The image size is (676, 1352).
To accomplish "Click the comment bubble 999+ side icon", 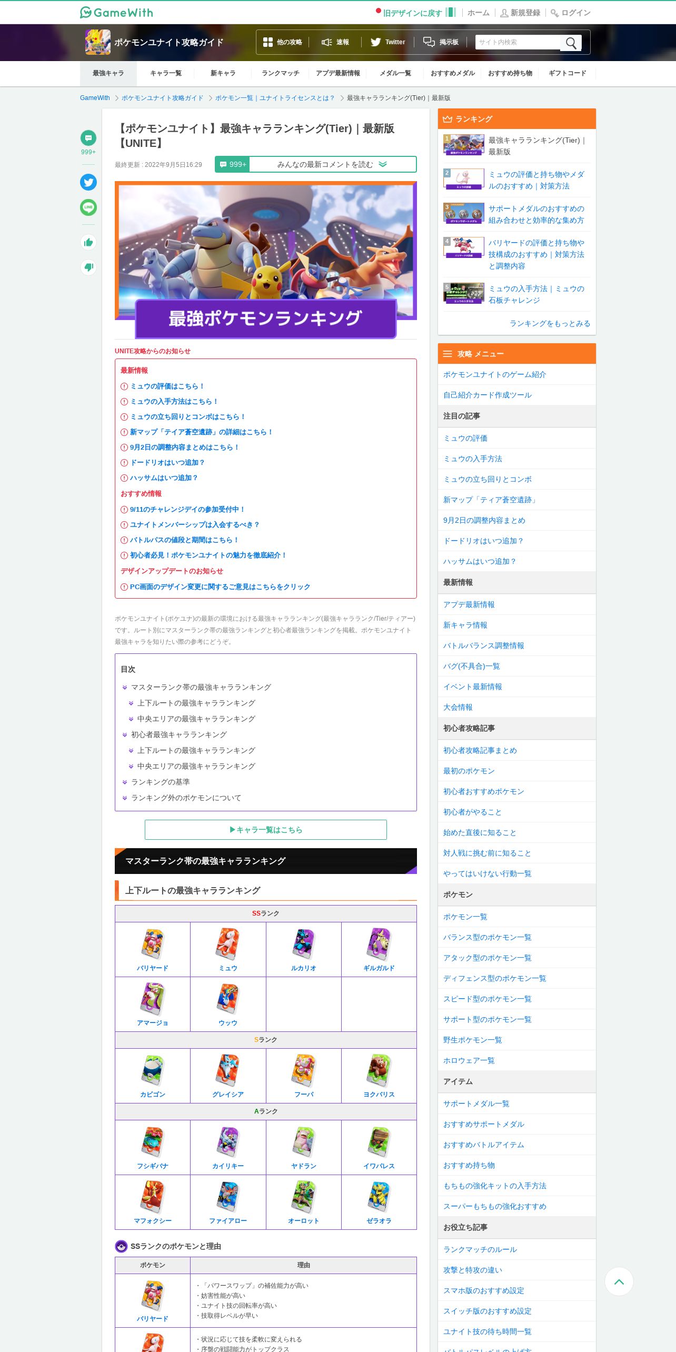I will point(88,138).
